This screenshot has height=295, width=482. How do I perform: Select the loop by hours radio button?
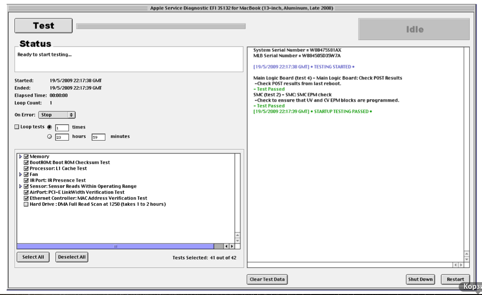coord(50,137)
